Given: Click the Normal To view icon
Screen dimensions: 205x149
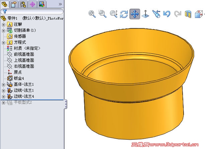Looking at the screenshot, I should (x=145, y=14).
